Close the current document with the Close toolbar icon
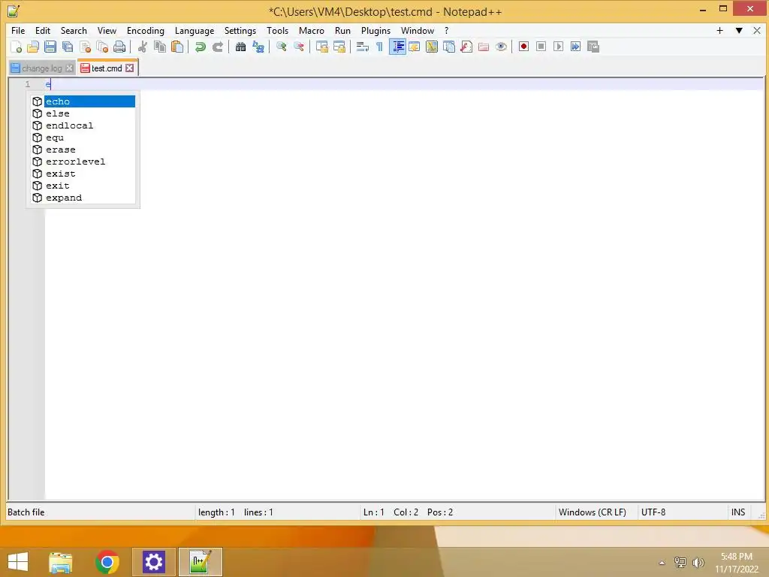This screenshot has width=769, height=577. (x=85, y=47)
